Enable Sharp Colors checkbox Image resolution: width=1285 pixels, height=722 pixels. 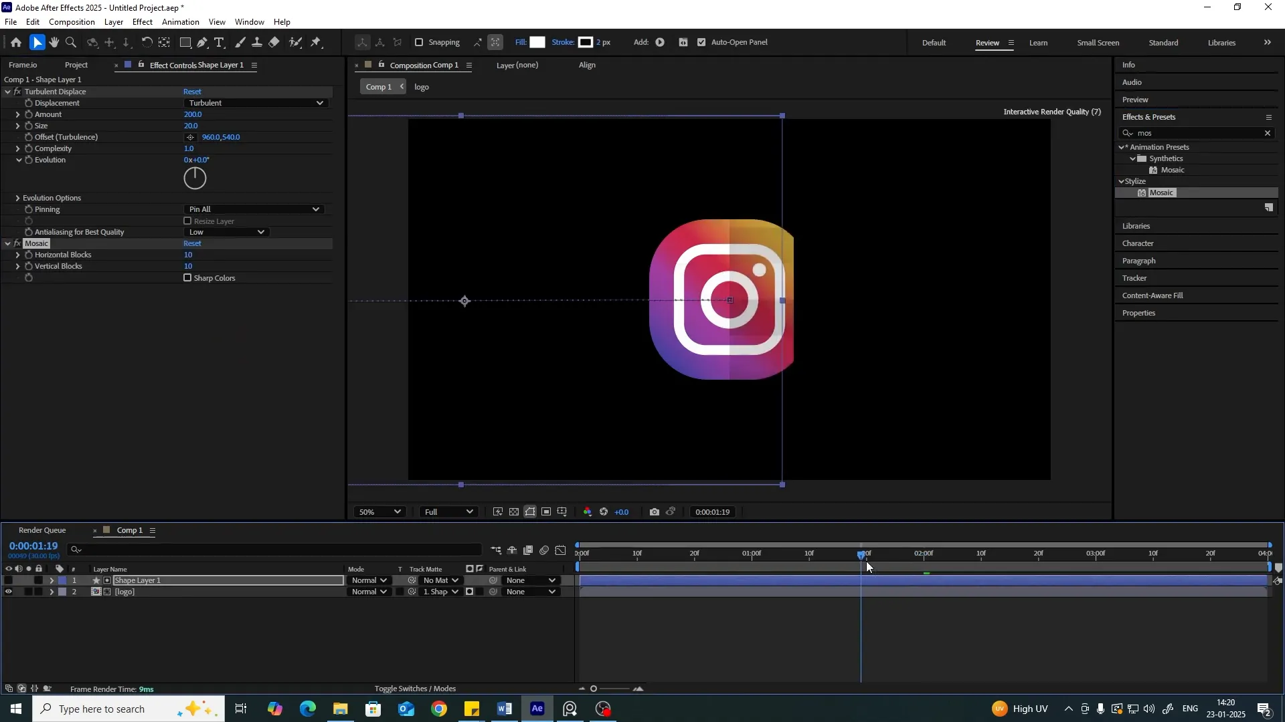(187, 278)
